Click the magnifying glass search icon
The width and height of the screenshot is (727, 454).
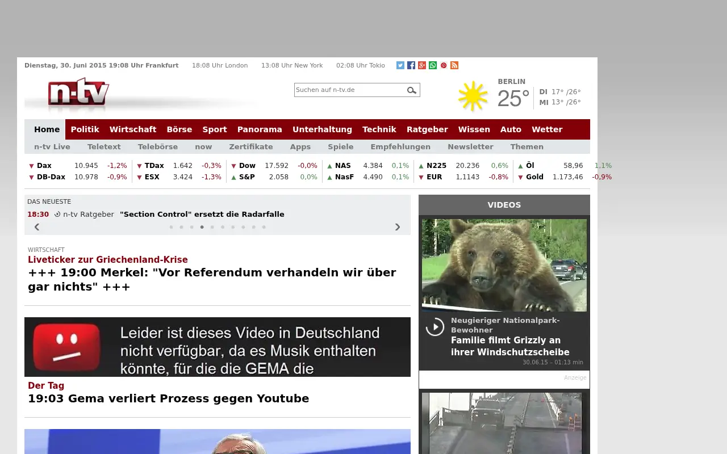[412, 90]
